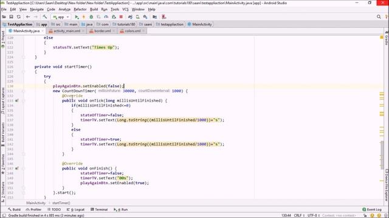Open the Refactor menu
Screen dimensions: 389x218
80,10
